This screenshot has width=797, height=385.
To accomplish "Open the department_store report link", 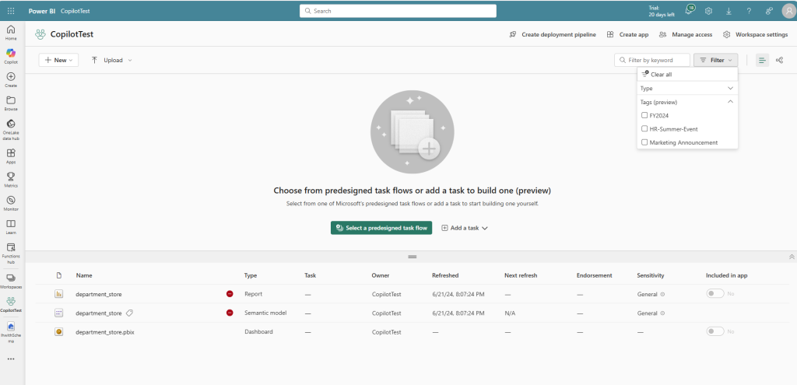I will 99,294.
